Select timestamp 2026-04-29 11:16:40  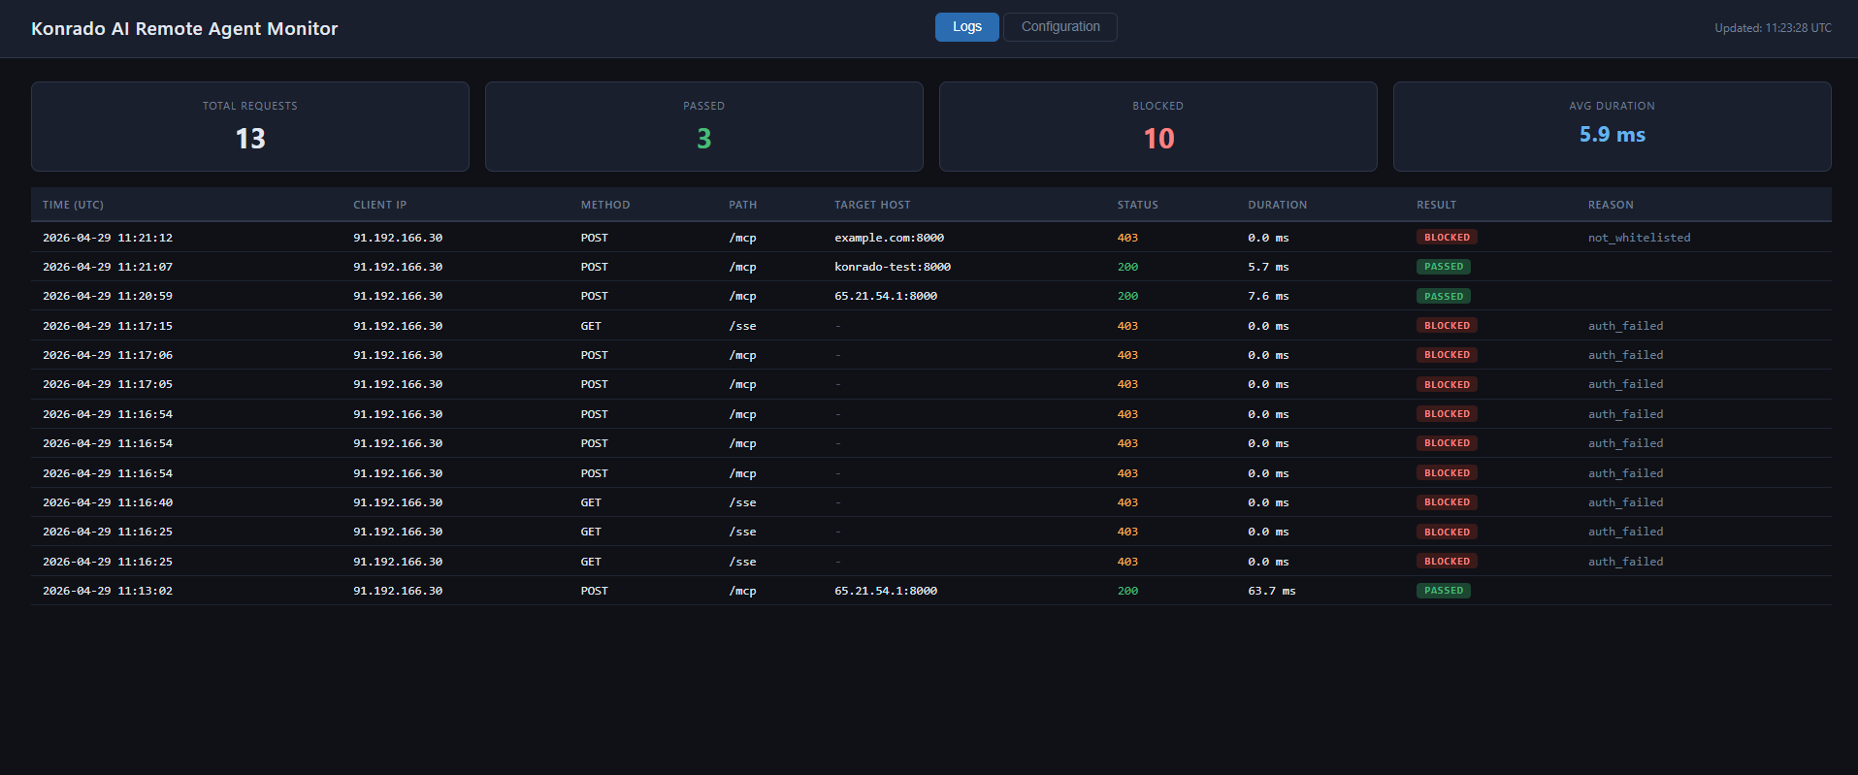108,502
